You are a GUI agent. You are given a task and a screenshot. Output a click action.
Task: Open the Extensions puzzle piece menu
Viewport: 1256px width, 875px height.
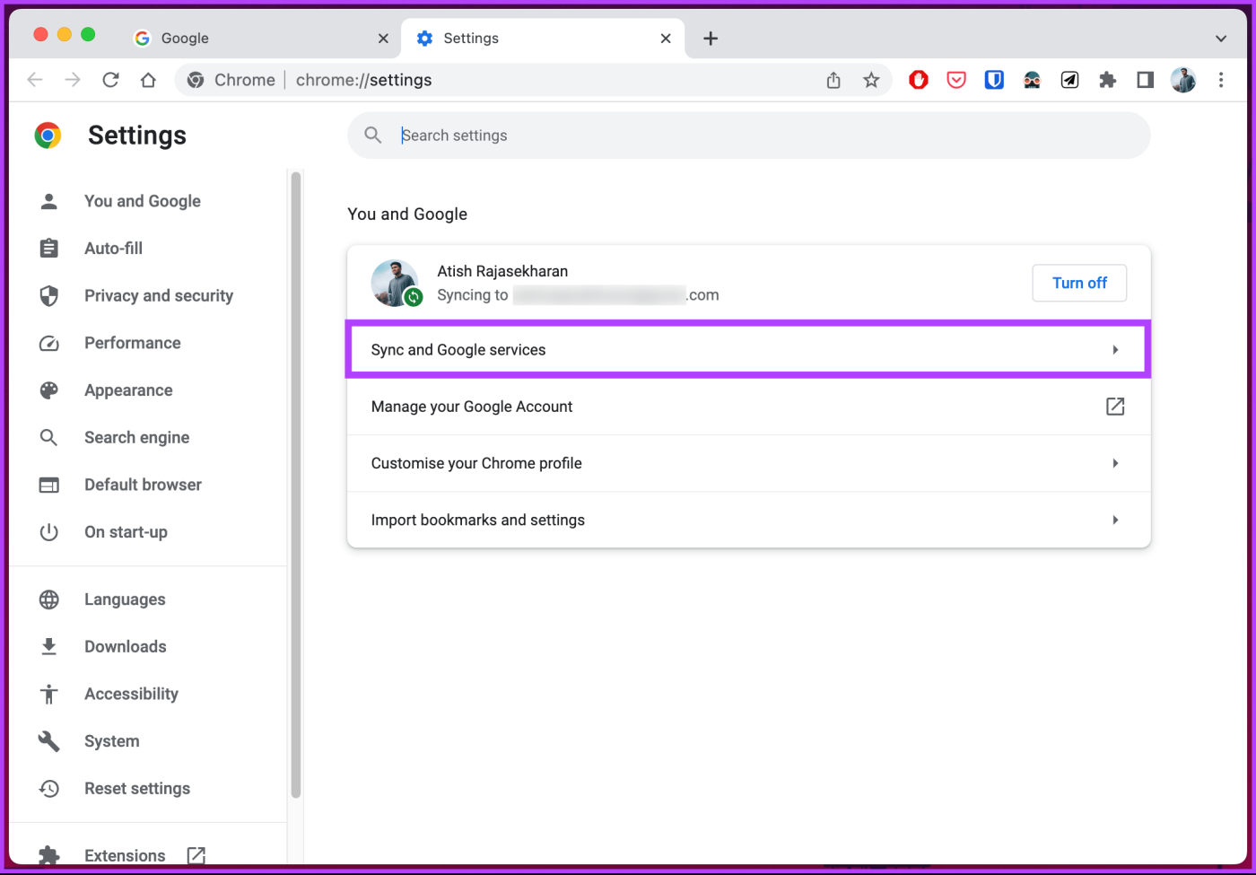pos(1107,80)
